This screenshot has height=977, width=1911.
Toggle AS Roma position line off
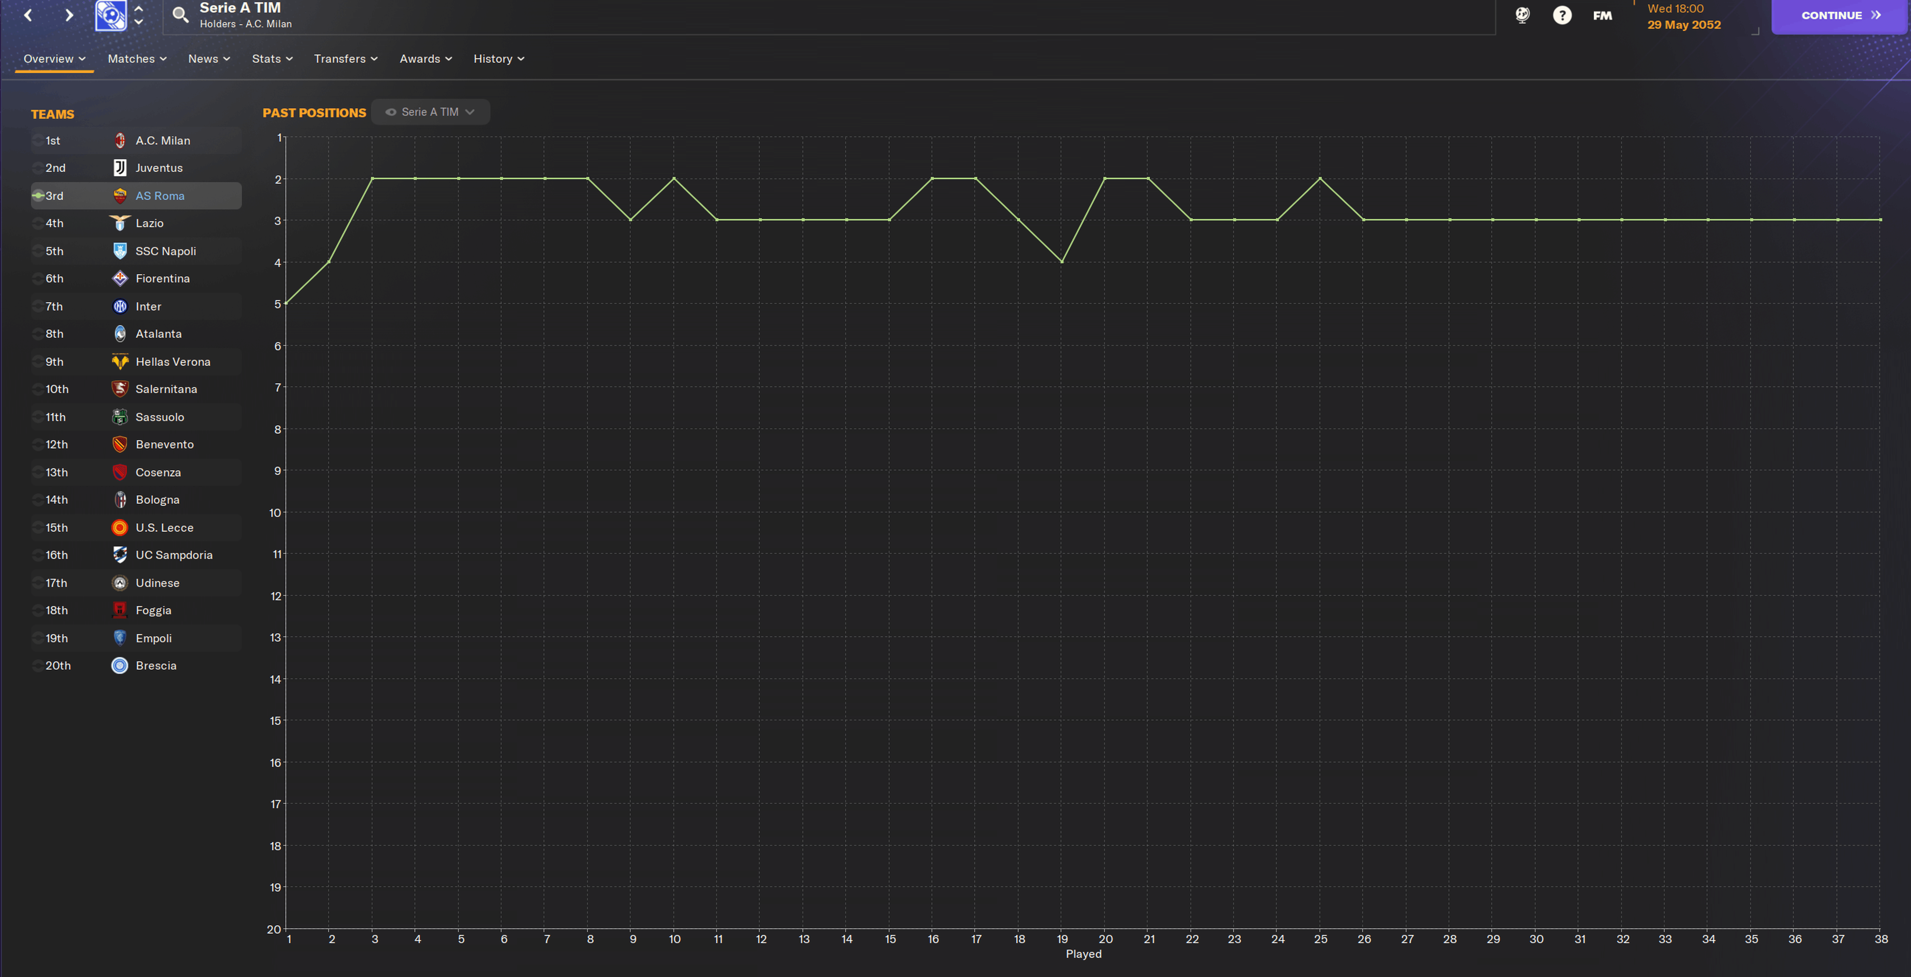click(x=38, y=196)
